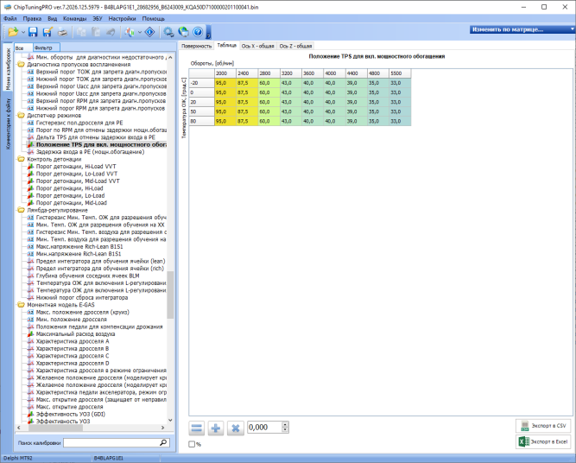Switch to the Ось X - общая tab
The height and width of the screenshot is (463, 576).
pyautogui.click(x=257, y=46)
